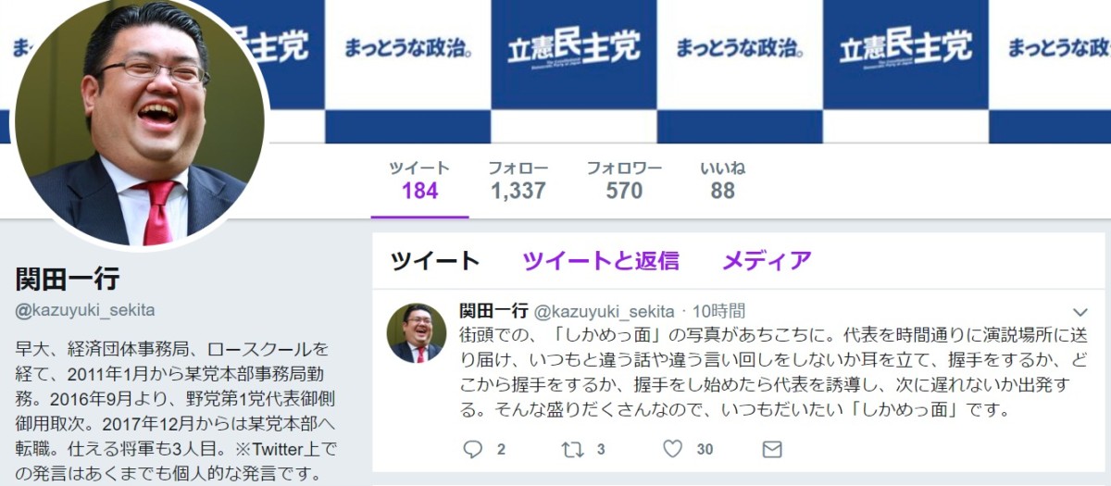
Task: Click the 立憲民主党 header banner image
Action: click(x=690, y=71)
